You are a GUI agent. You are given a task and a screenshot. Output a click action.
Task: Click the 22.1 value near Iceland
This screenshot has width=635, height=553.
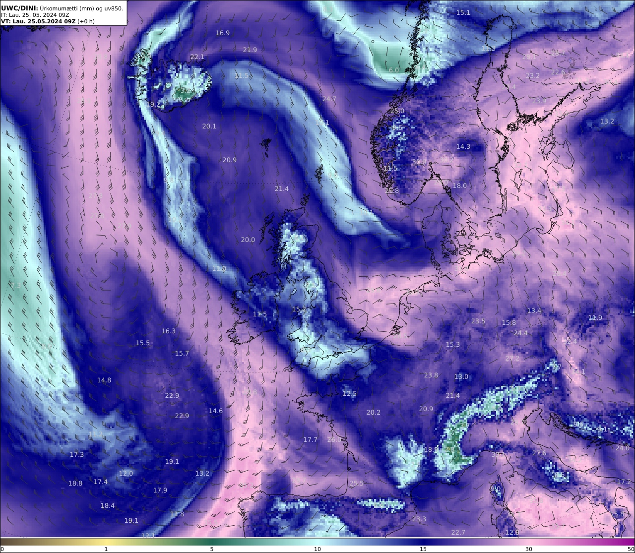tap(197, 57)
